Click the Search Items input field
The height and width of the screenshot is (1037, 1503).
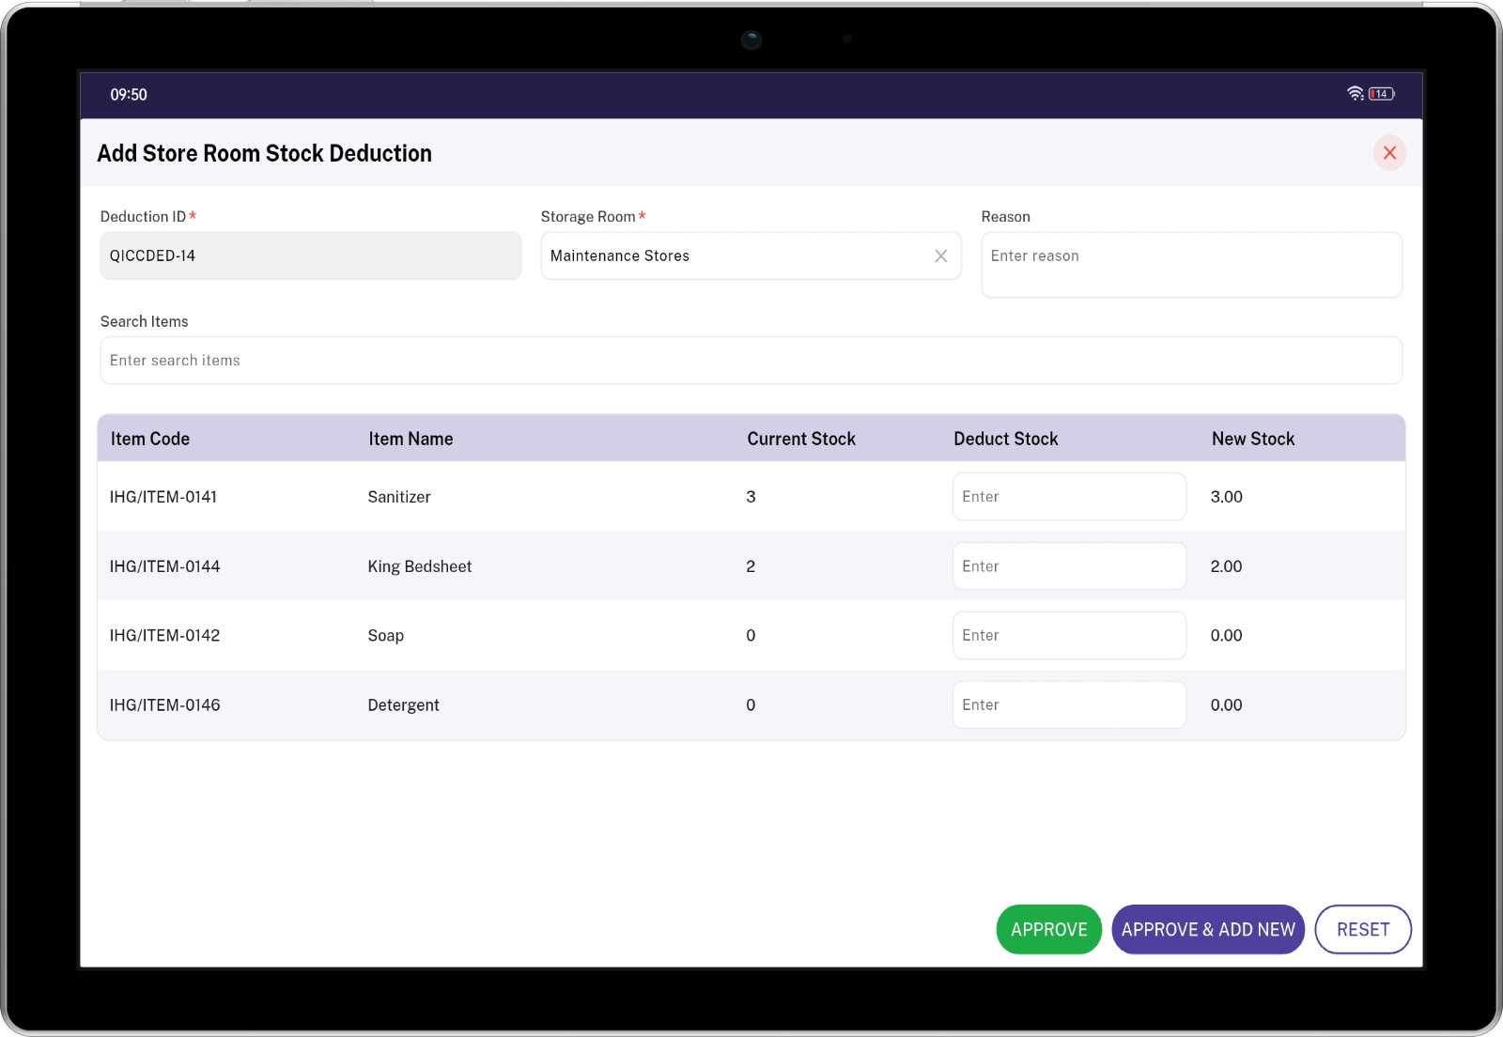click(751, 361)
